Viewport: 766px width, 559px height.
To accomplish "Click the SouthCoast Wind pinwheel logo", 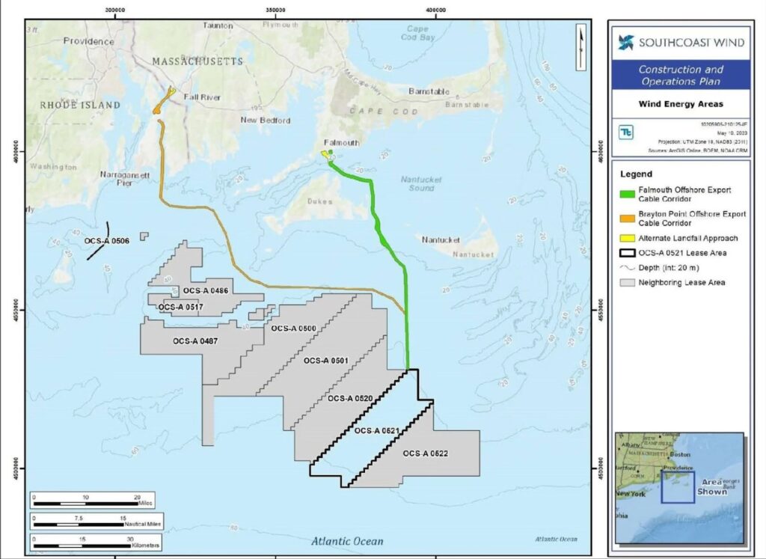I will 626,43.
